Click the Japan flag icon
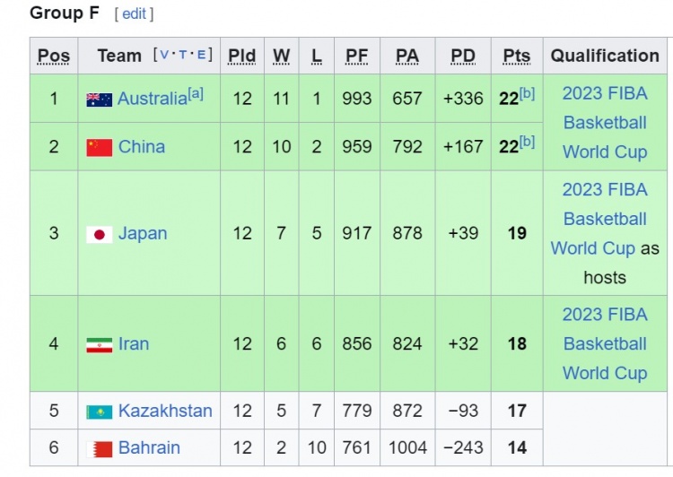This screenshot has height=477, width=673. [99, 234]
